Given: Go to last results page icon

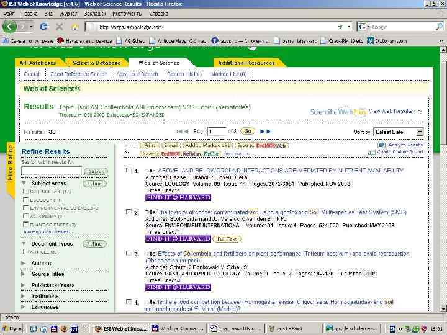Looking at the screenshot, I should (269, 132).
